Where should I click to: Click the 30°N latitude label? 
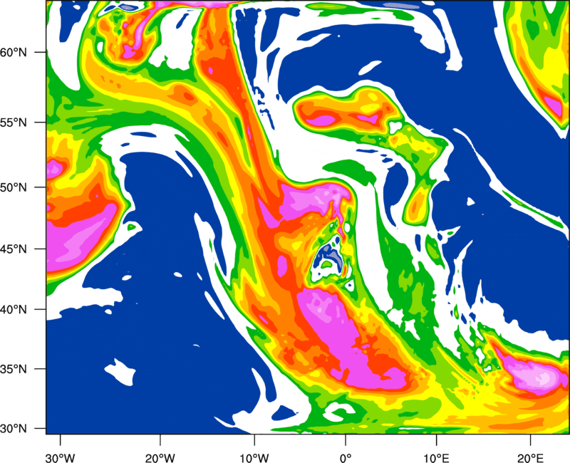coord(14,429)
